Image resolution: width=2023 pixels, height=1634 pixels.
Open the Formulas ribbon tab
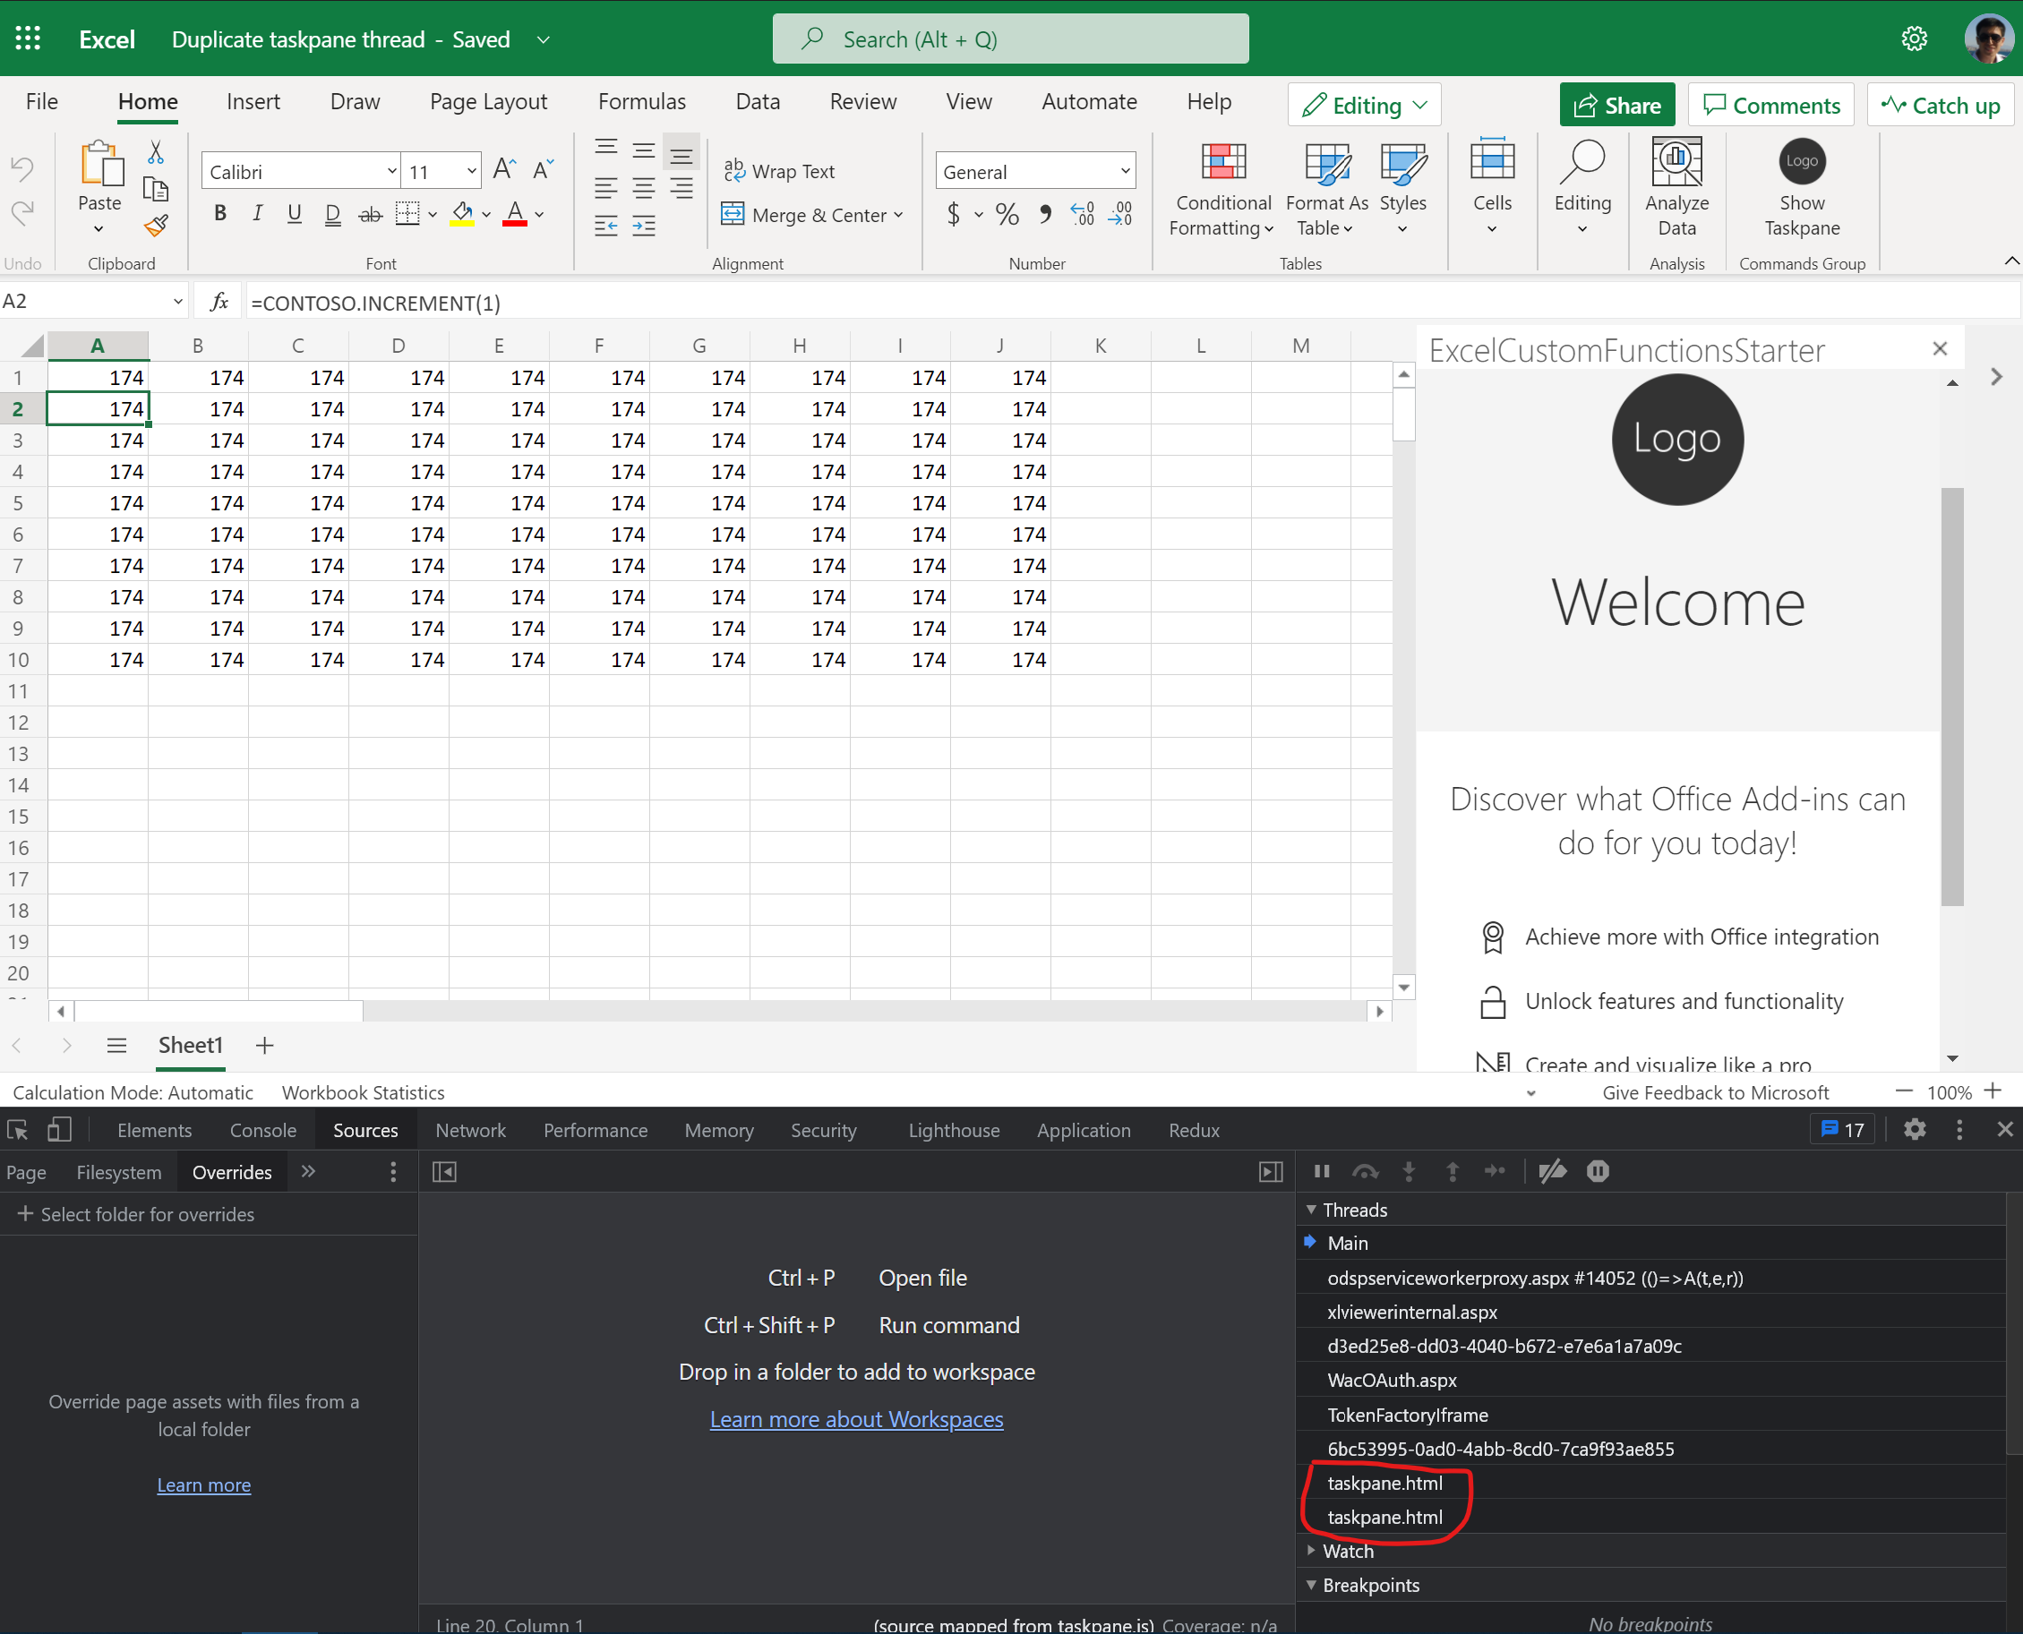[x=641, y=102]
